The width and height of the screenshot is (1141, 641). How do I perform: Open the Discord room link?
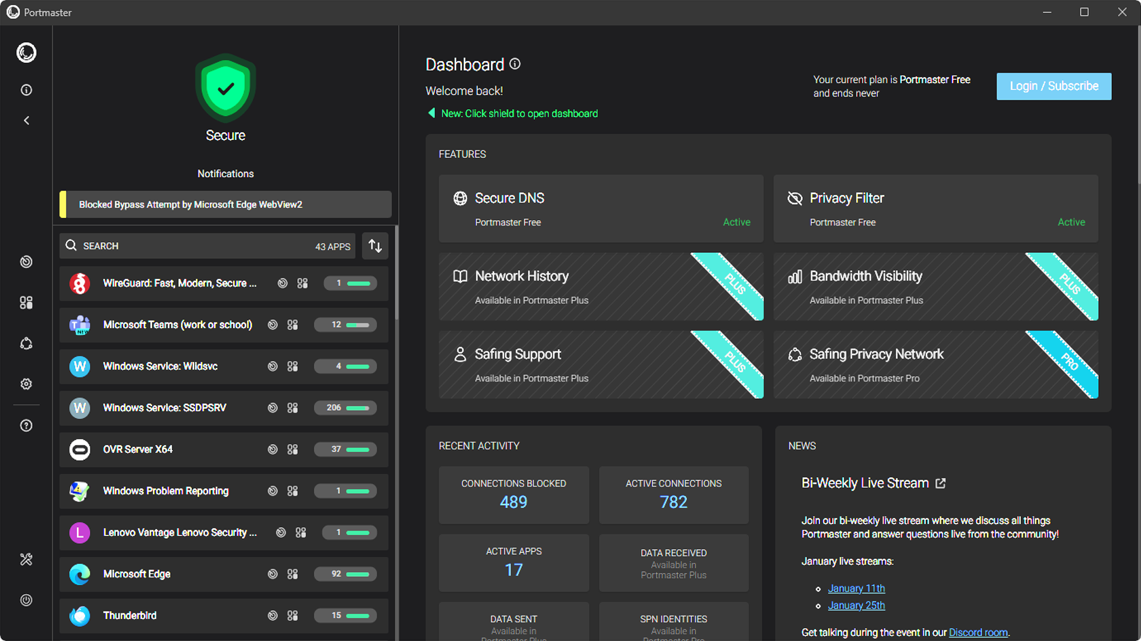pyautogui.click(x=978, y=632)
